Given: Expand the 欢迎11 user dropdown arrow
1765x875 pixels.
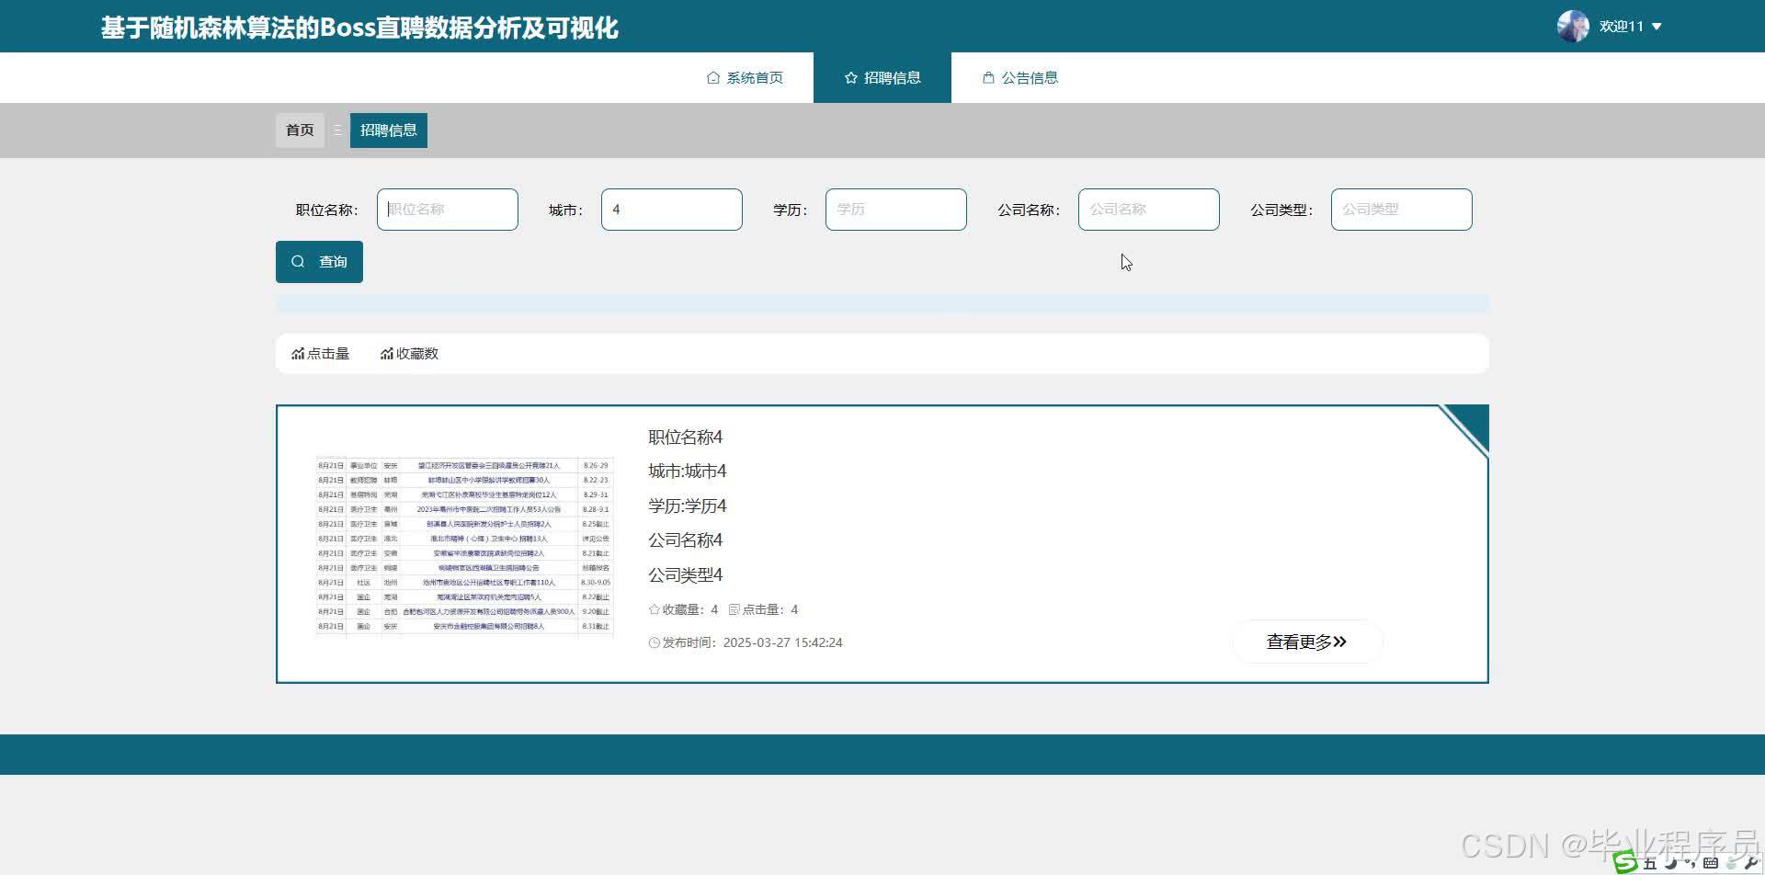Looking at the screenshot, I should coord(1657,27).
